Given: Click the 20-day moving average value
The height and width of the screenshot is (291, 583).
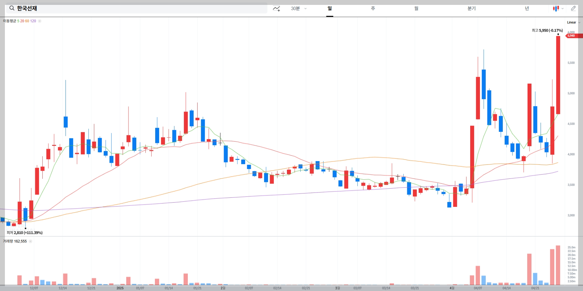Looking at the screenshot, I should 22,21.
